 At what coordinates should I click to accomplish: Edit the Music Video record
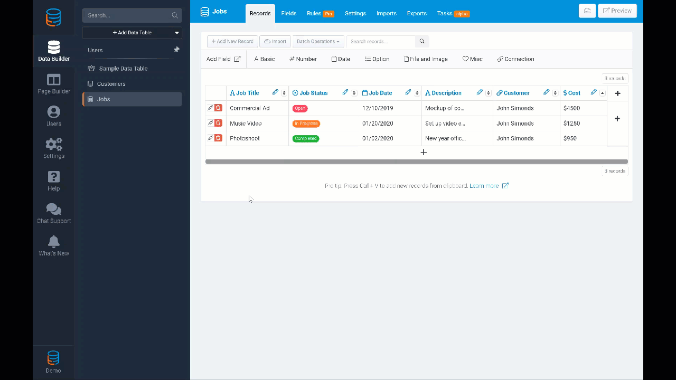tap(210, 123)
